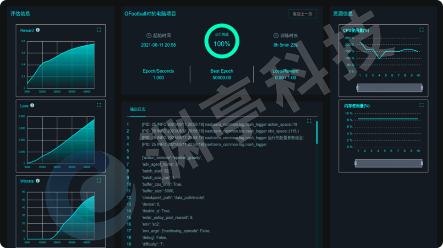443x248 pixels.
Task: Click the clock icon by 训练时长
Action: coord(276,36)
